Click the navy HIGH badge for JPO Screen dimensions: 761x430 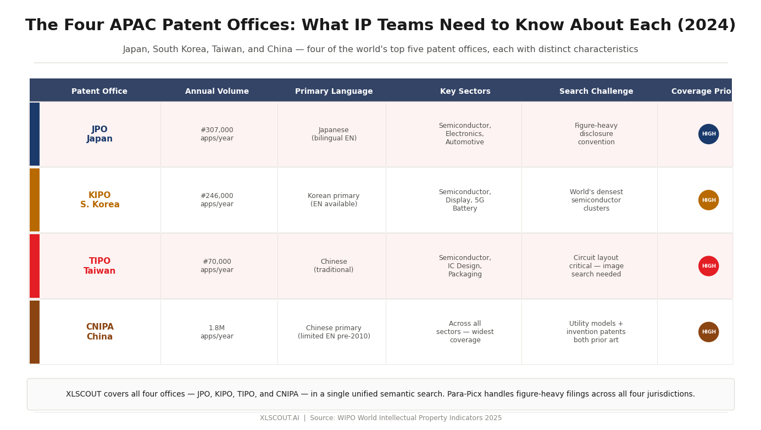708,134
